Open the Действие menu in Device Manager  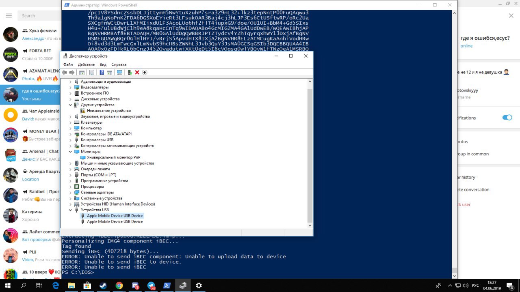click(x=86, y=64)
